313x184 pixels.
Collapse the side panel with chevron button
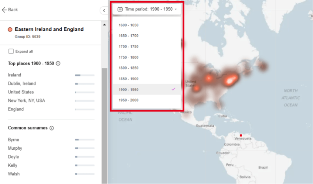tap(104, 11)
